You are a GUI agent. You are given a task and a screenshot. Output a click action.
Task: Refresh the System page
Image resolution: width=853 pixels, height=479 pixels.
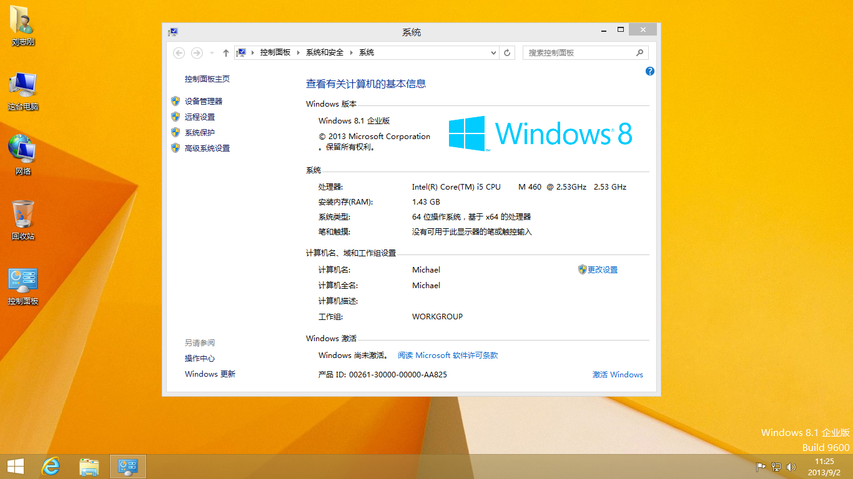point(507,53)
